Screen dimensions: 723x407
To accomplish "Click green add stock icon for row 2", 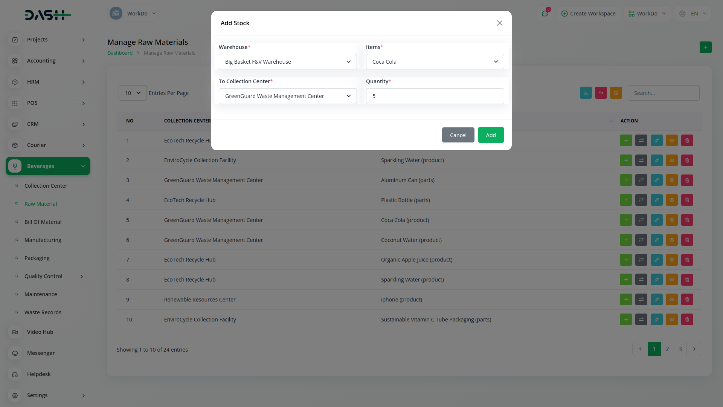I will (626, 161).
